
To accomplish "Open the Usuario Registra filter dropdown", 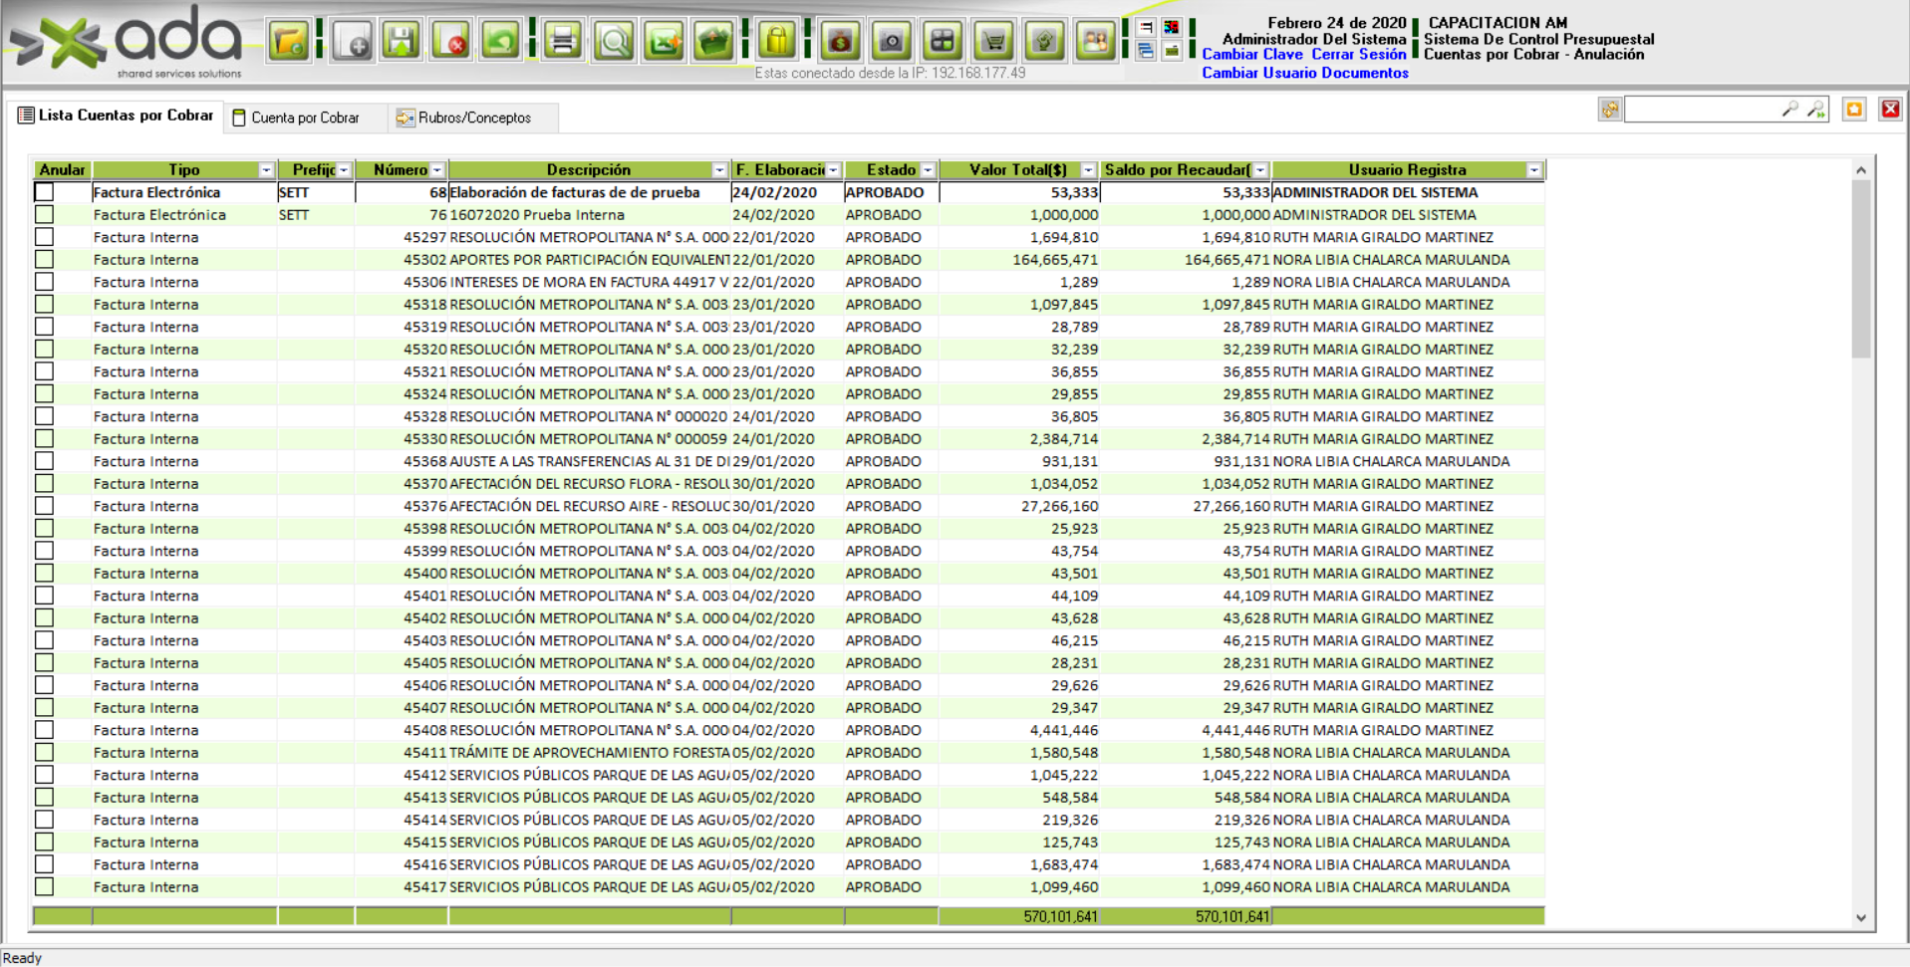I will (x=1533, y=170).
